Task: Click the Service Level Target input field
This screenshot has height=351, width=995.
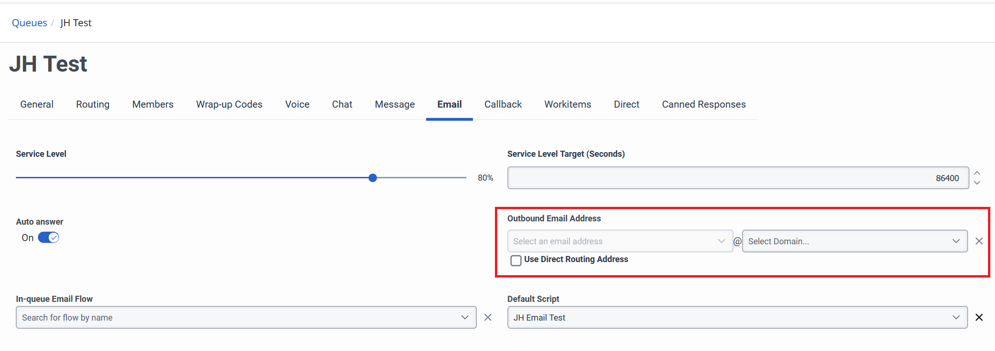Action: 737,178
